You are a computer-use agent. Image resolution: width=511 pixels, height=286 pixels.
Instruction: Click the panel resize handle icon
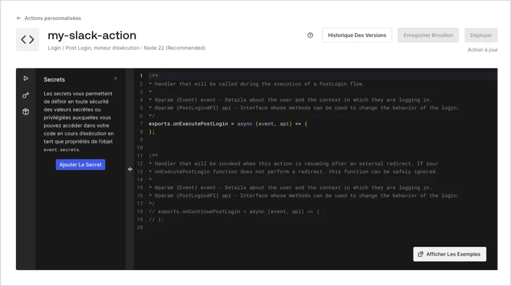[130, 169]
